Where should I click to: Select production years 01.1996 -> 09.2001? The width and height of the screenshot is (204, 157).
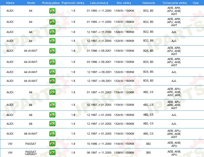[x=99, y=51]
